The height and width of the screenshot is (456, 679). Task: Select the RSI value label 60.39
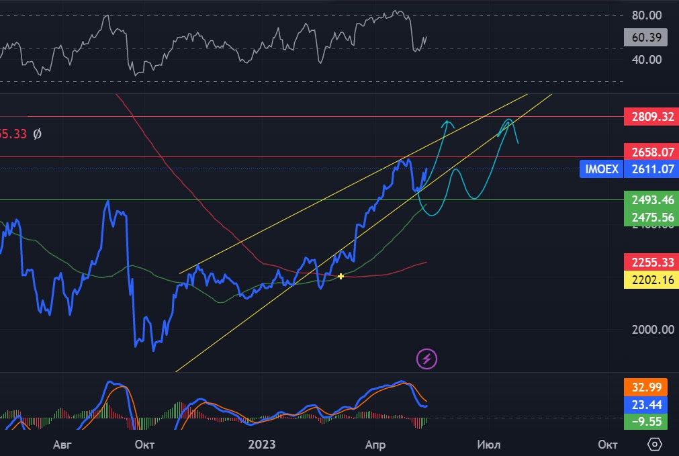point(645,38)
